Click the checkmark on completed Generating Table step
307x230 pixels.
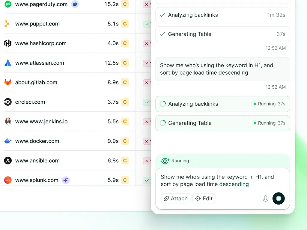coord(162,34)
